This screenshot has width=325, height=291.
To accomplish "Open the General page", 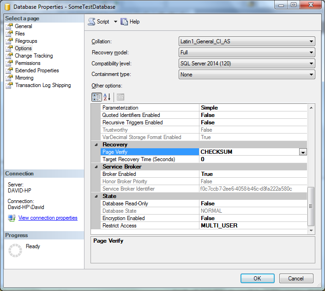I will 24,26.
